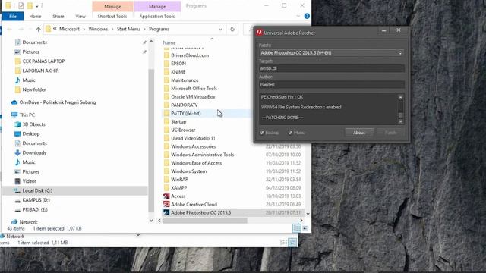Open the File menu in Explorer
486x273 pixels.
pyautogui.click(x=13, y=17)
